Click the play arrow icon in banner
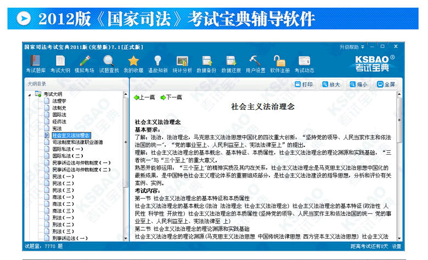Screen dimensions: 428x260 tap(24, 19)
